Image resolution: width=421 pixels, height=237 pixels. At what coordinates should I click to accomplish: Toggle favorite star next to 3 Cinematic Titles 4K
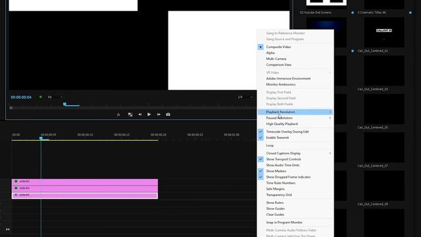(410, 13)
